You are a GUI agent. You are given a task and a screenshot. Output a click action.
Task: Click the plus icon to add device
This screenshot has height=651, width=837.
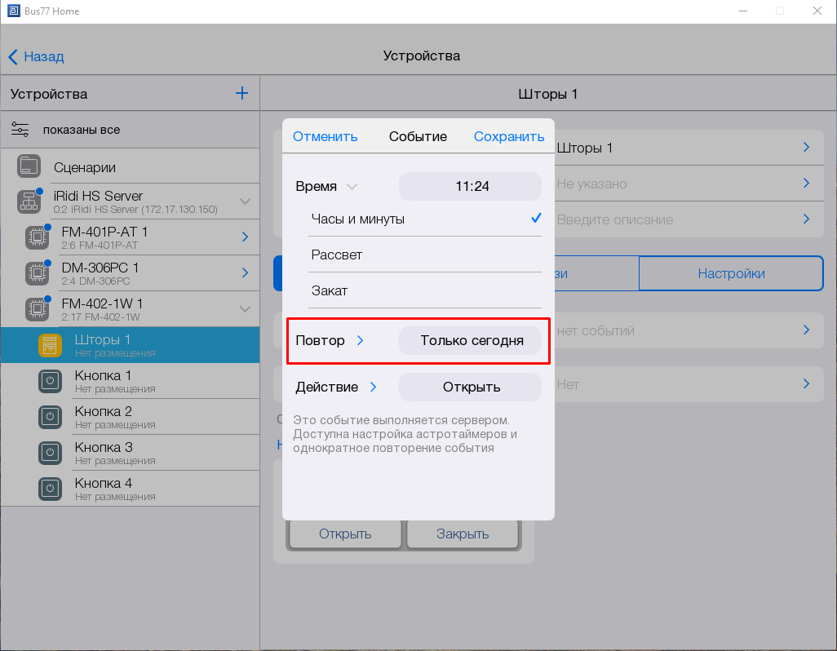[241, 93]
